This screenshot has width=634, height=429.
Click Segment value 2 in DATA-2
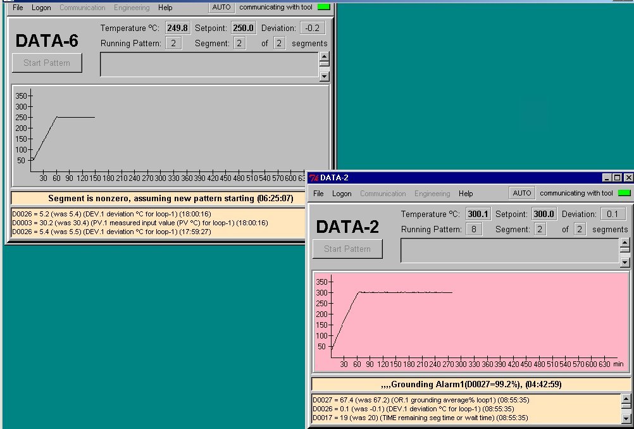pyautogui.click(x=539, y=229)
